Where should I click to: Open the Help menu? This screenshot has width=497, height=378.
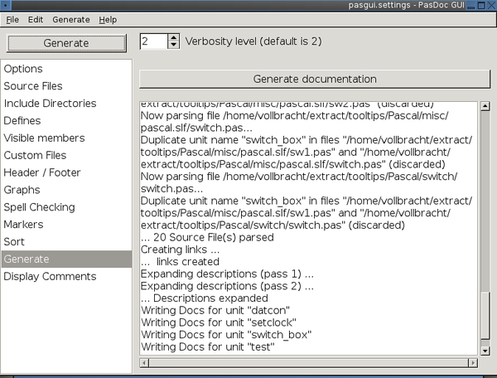click(108, 20)
